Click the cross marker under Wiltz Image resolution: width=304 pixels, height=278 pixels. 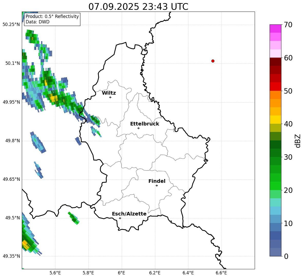(110, 97)
